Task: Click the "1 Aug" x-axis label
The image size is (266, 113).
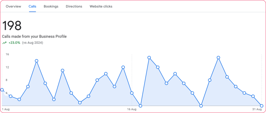Action: [5, 109]
